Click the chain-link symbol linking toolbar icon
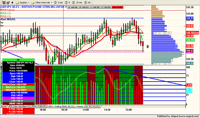Viewport: 200px width, 118px height. pos(4,3)
